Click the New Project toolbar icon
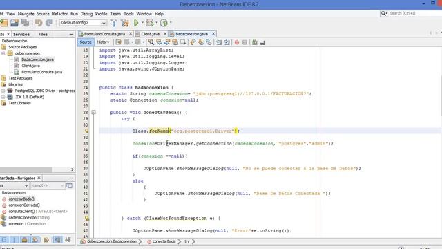The height and width of the screenshot is (249, 442). point(4,23)
